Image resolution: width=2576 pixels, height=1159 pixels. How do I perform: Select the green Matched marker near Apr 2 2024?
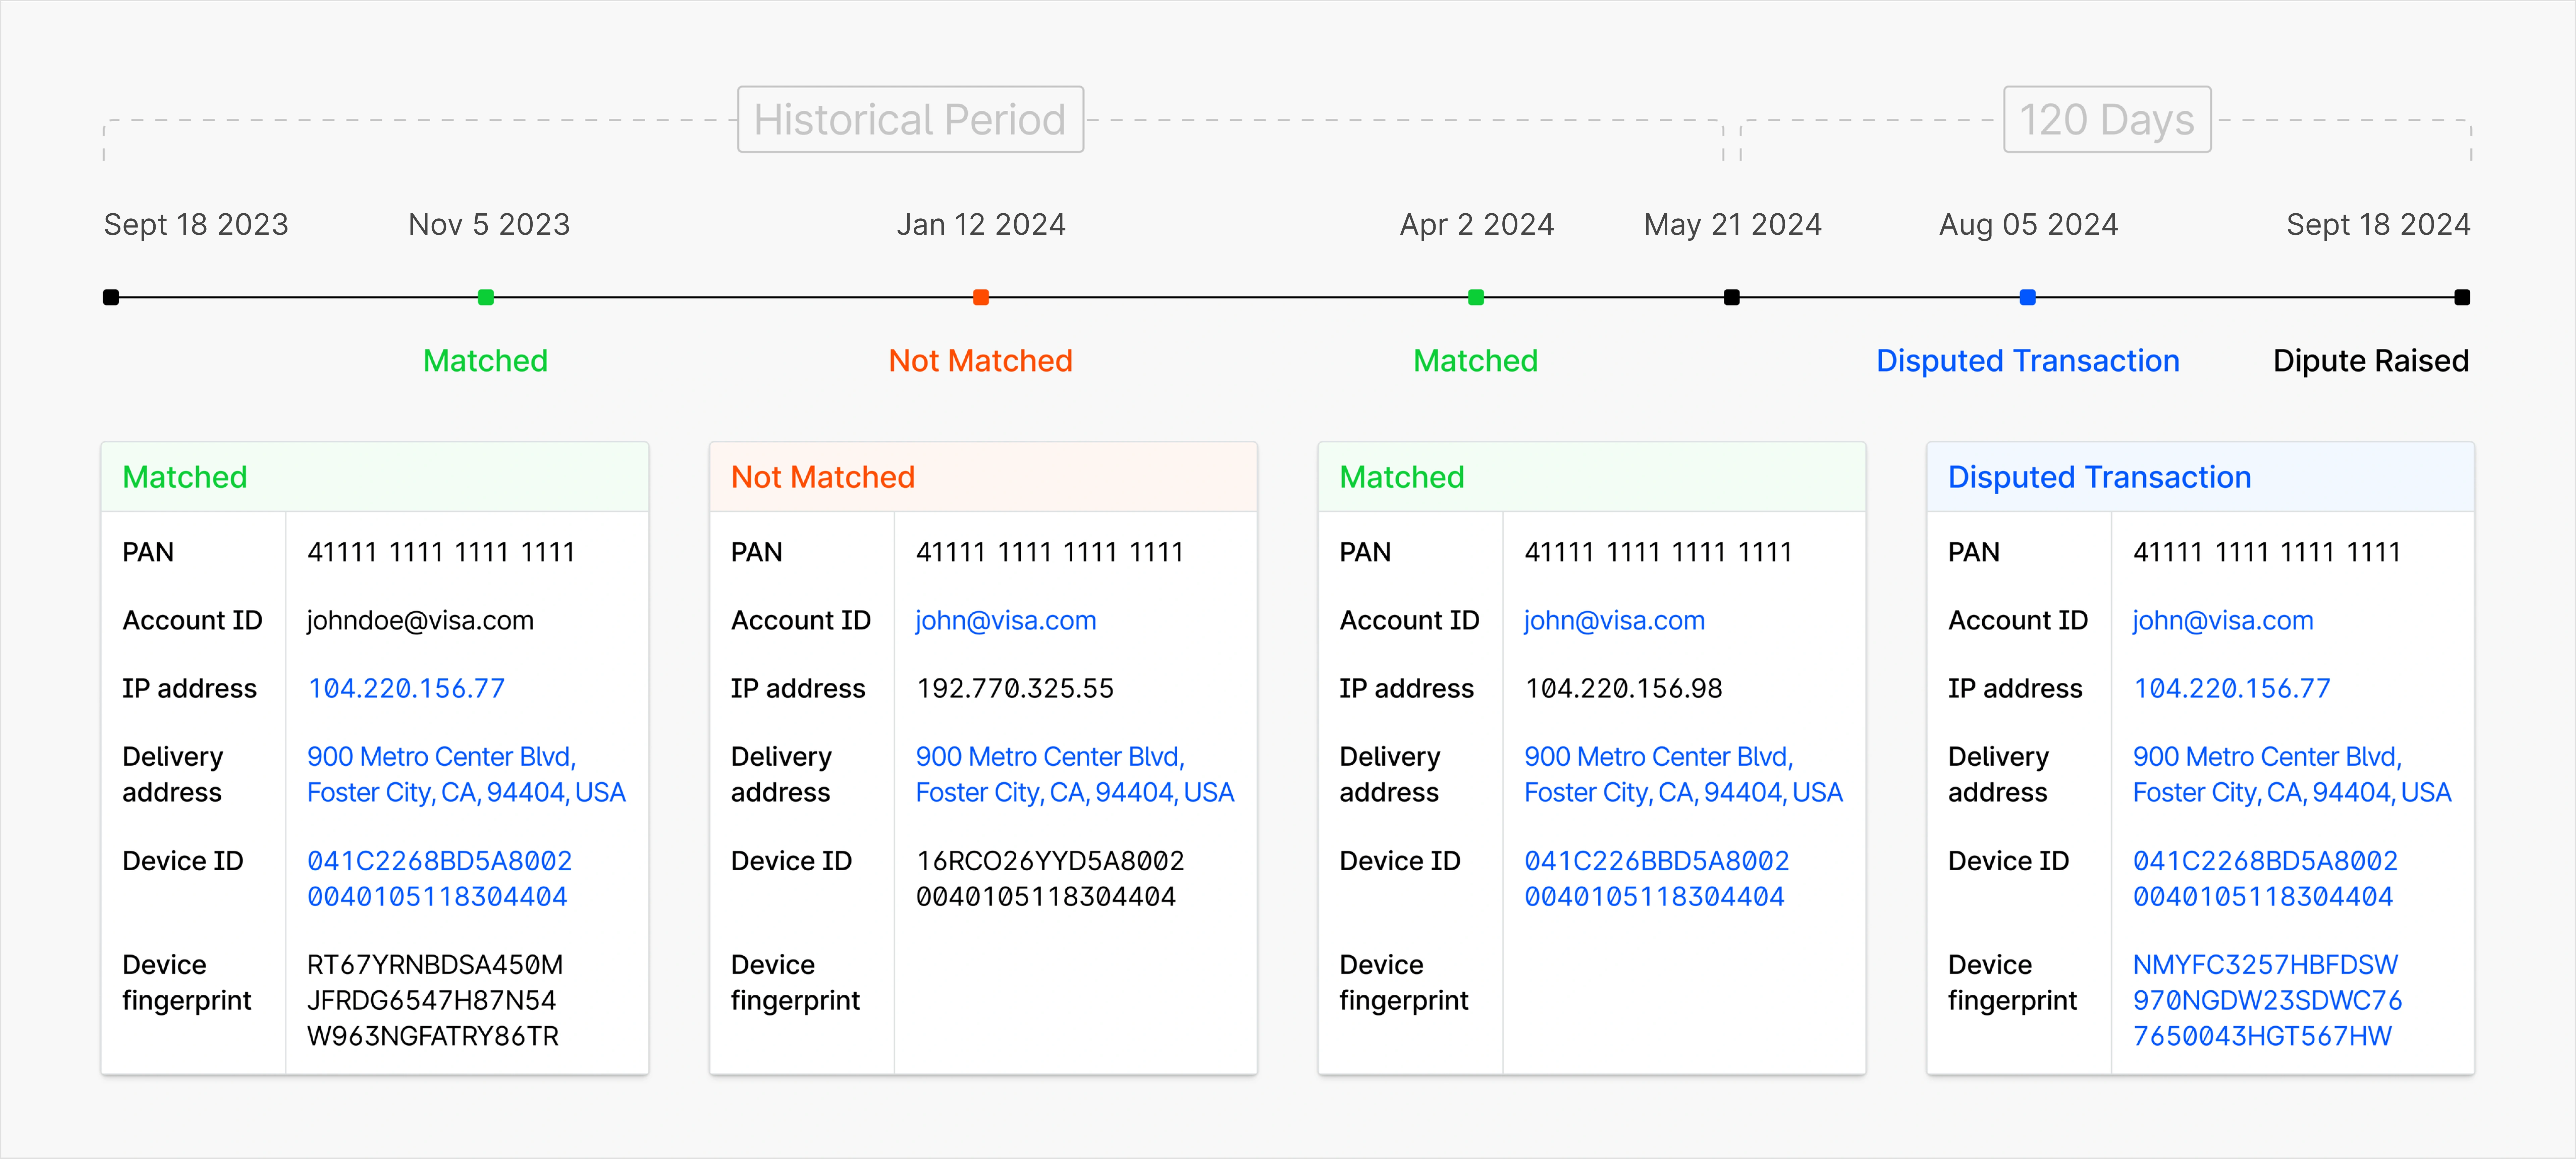point(1475,296)
